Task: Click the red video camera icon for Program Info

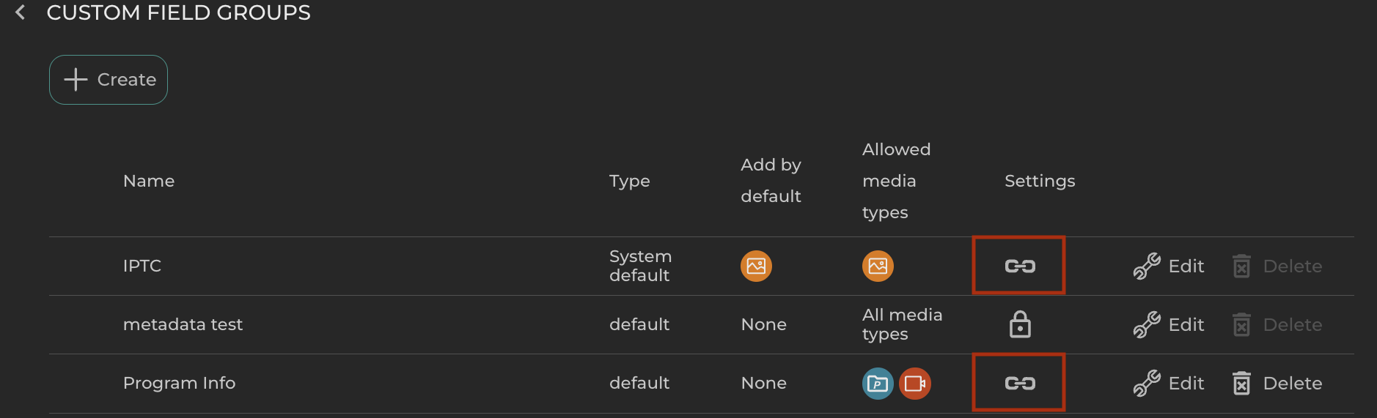Action: [x=915, y=383]
